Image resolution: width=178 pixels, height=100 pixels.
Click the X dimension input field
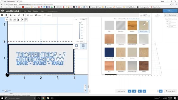(172, 21)
